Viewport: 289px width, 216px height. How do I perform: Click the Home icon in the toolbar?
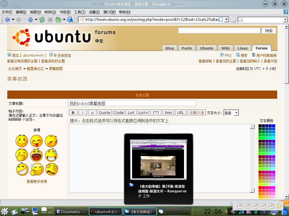pyautogui.click(x=58, y=19)
